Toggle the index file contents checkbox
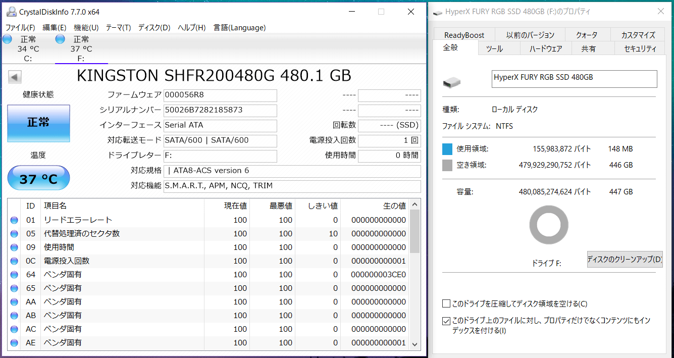This screenshot has height=358, width=674. pyautogui.click(x=446, y=321)
